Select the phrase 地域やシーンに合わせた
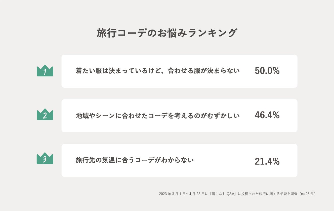 pos(112,116)
